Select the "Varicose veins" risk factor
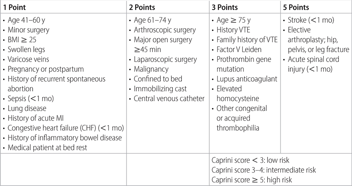The width and height of the screenshot is (352, 186). tap(28, 59)
